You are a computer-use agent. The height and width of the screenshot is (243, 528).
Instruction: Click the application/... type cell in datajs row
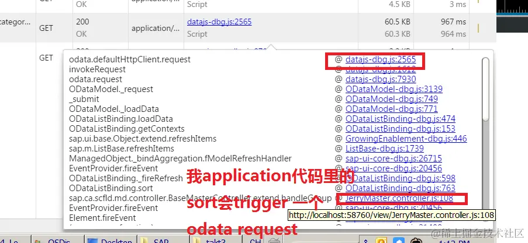(156, 28)
